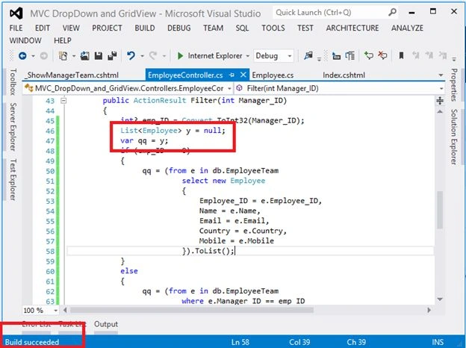Open the Internet Explorer browser dropdown arrow
466x348 pixels.
click(247, 56)
